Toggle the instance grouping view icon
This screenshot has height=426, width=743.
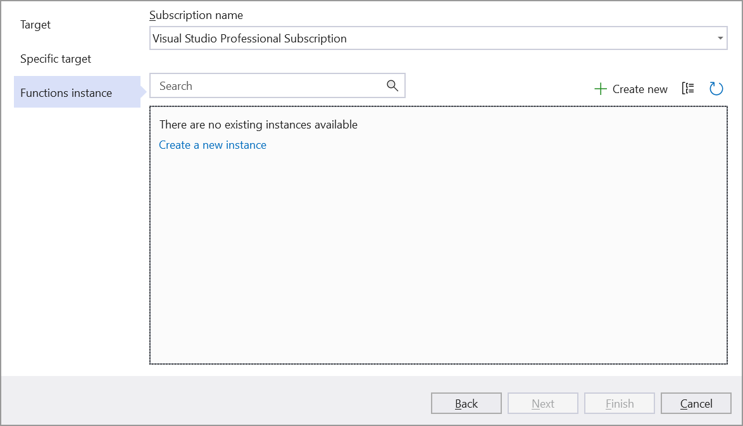(x=688, y=89)
